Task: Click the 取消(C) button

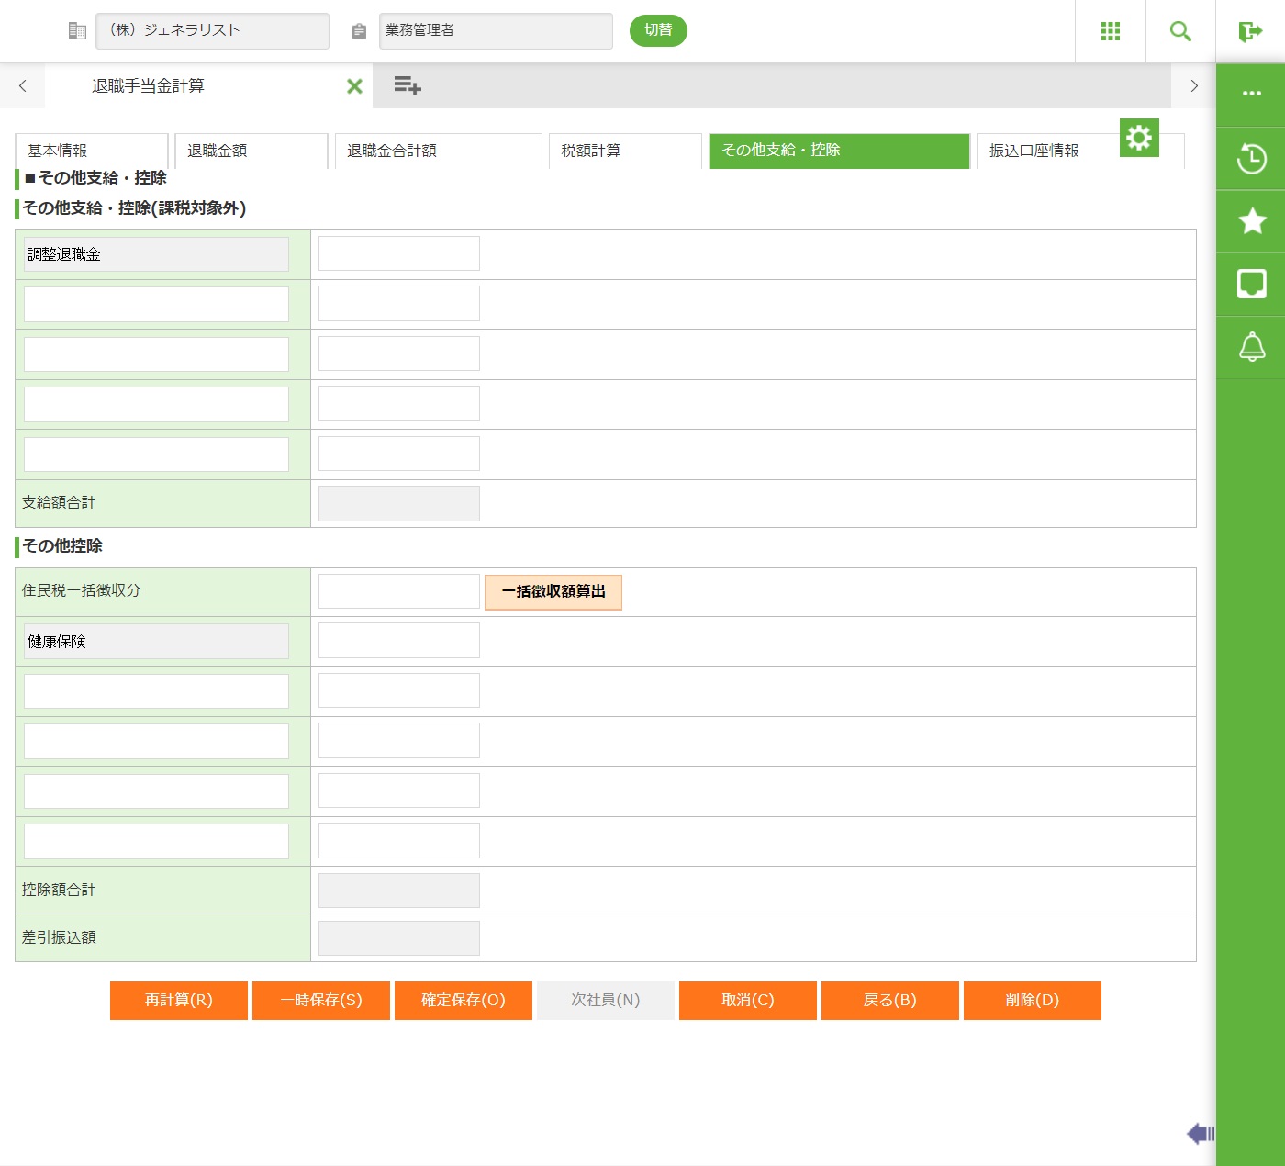Action: [x=748, y=1001]
